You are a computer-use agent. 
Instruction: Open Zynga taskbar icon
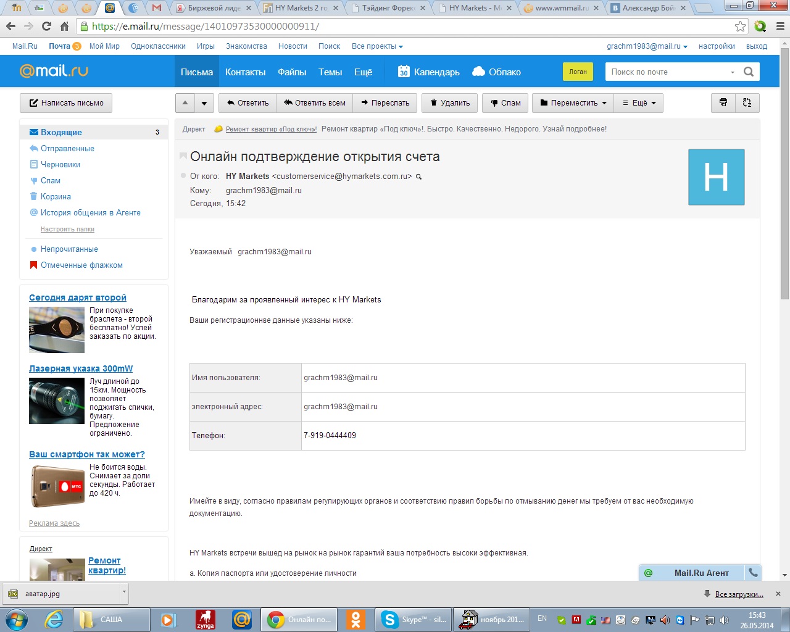(205, 620)
